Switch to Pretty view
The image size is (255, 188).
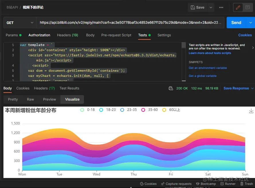13,99
